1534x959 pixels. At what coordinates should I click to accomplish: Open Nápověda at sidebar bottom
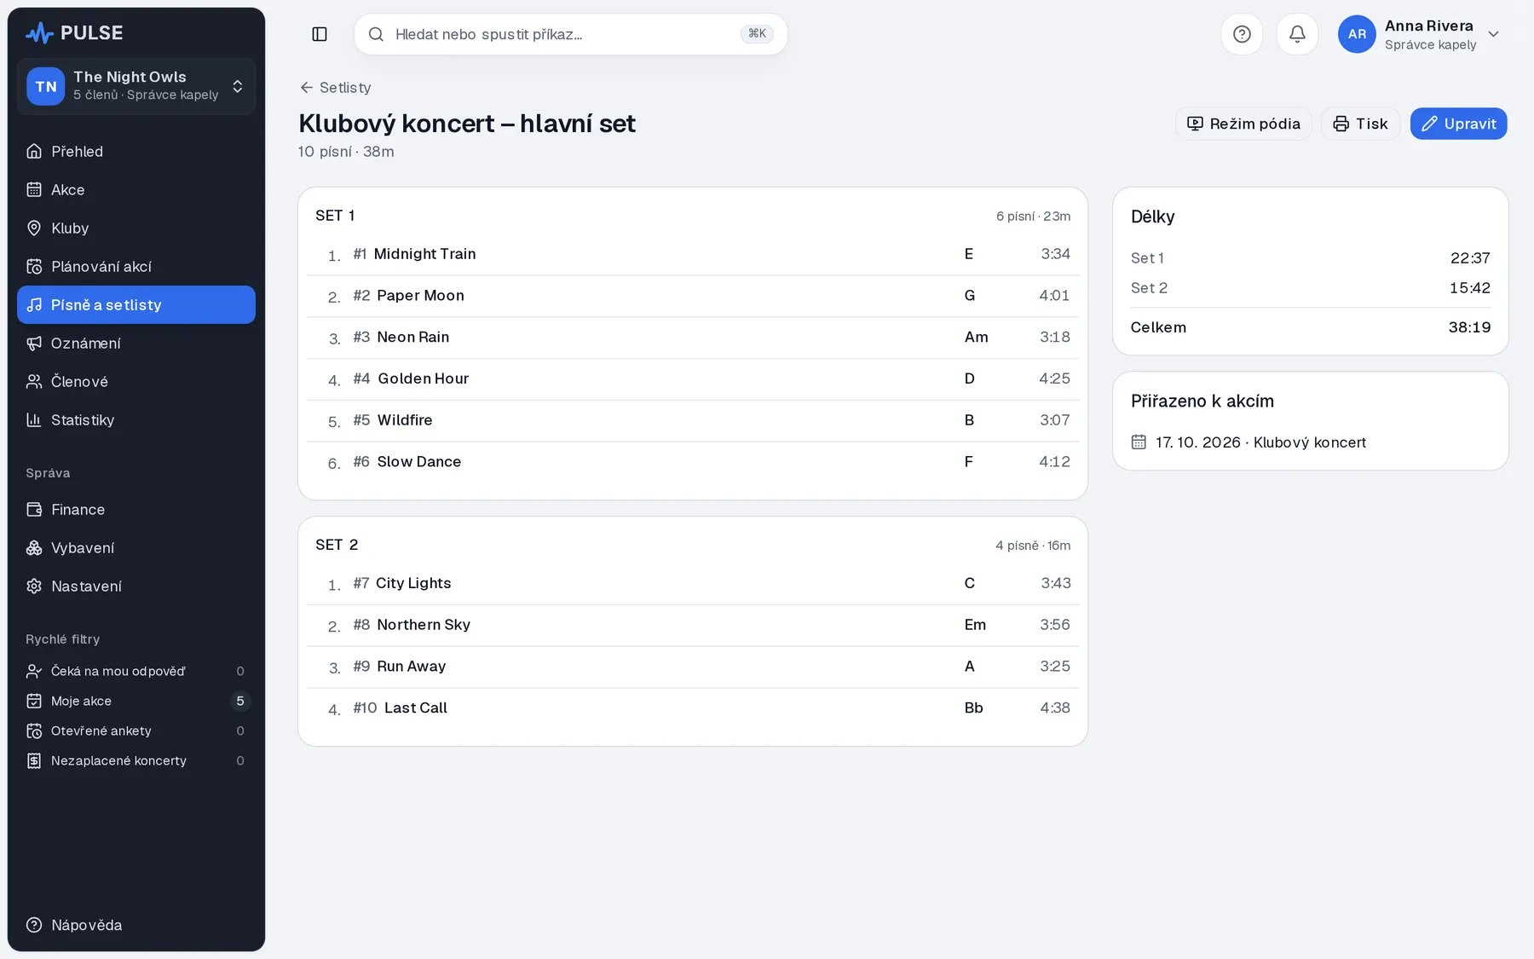tap(136, 925)
